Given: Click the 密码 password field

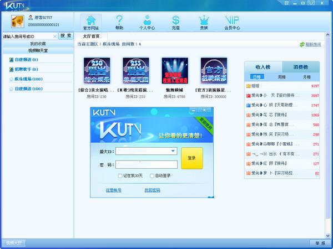Looking at the screenshot, I should tap(147, 164).
